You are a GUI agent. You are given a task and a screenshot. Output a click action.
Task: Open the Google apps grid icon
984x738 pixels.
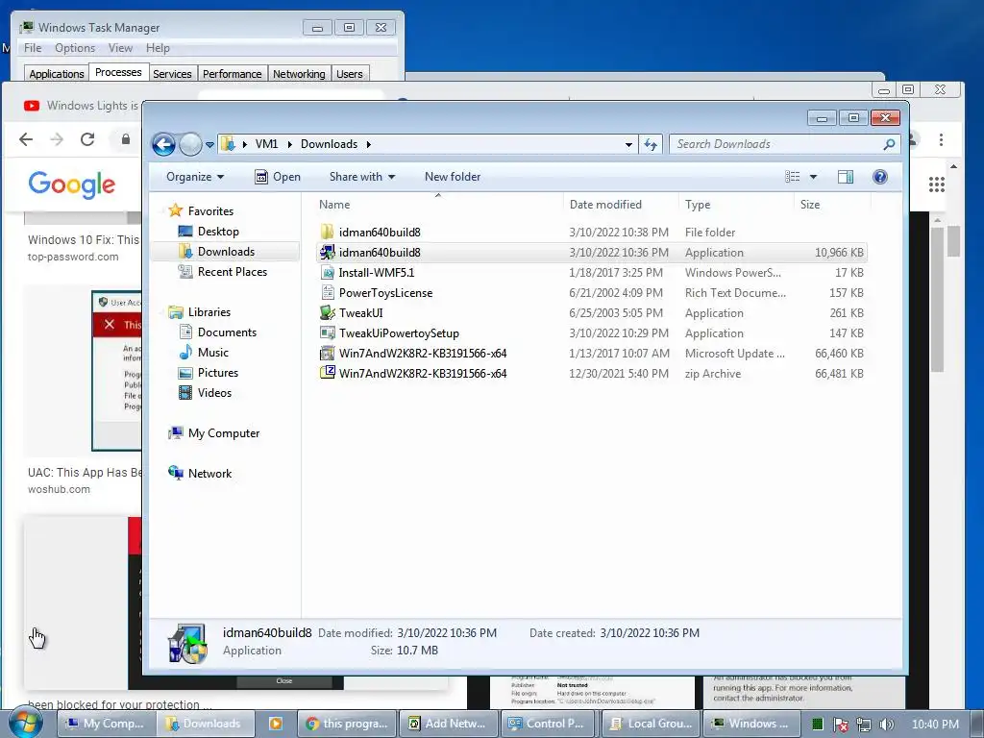click(x=936, y=184)
